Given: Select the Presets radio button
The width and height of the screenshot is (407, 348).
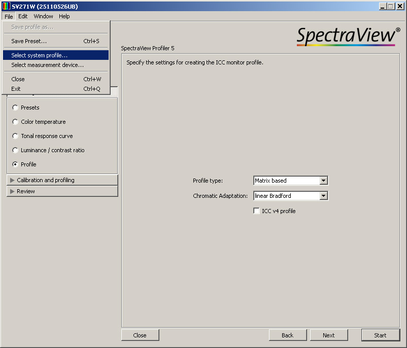Looking at the screenshot, I should pyautogui.click(x=15, y=108).
